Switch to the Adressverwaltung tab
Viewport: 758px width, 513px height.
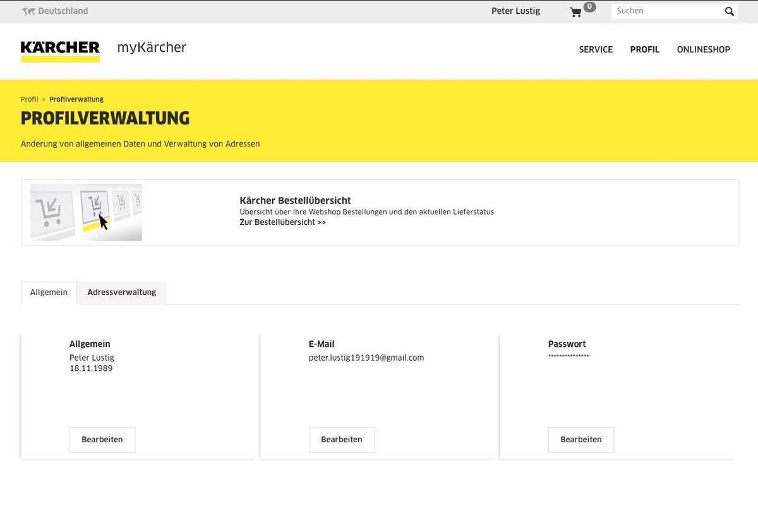[x=122, y=293]
